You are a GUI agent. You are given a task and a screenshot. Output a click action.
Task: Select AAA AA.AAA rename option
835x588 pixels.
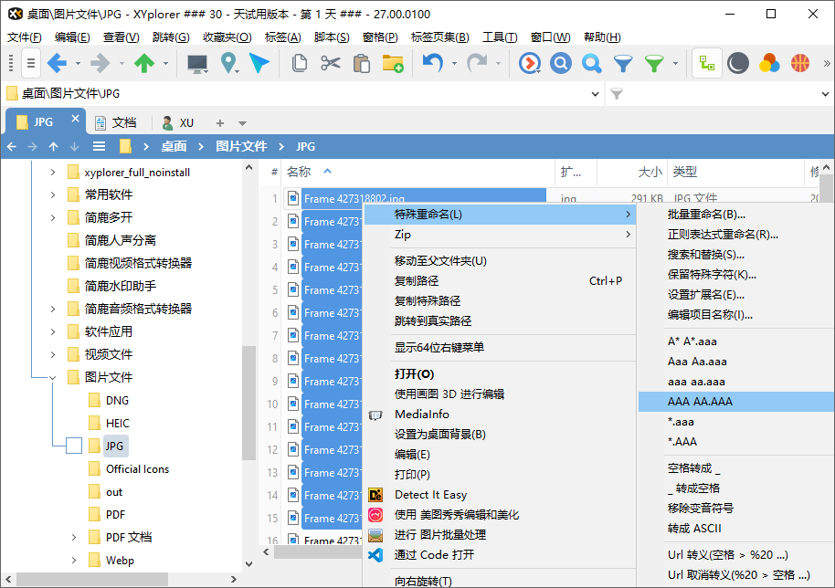point(700,402)
